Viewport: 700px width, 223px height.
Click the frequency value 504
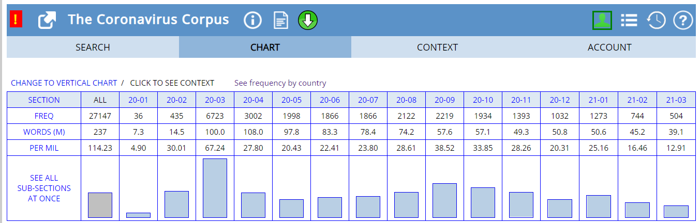(676, 116)
